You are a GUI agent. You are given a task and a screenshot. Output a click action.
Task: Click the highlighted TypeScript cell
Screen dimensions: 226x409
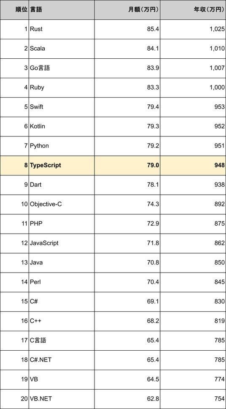click(62, 166)
